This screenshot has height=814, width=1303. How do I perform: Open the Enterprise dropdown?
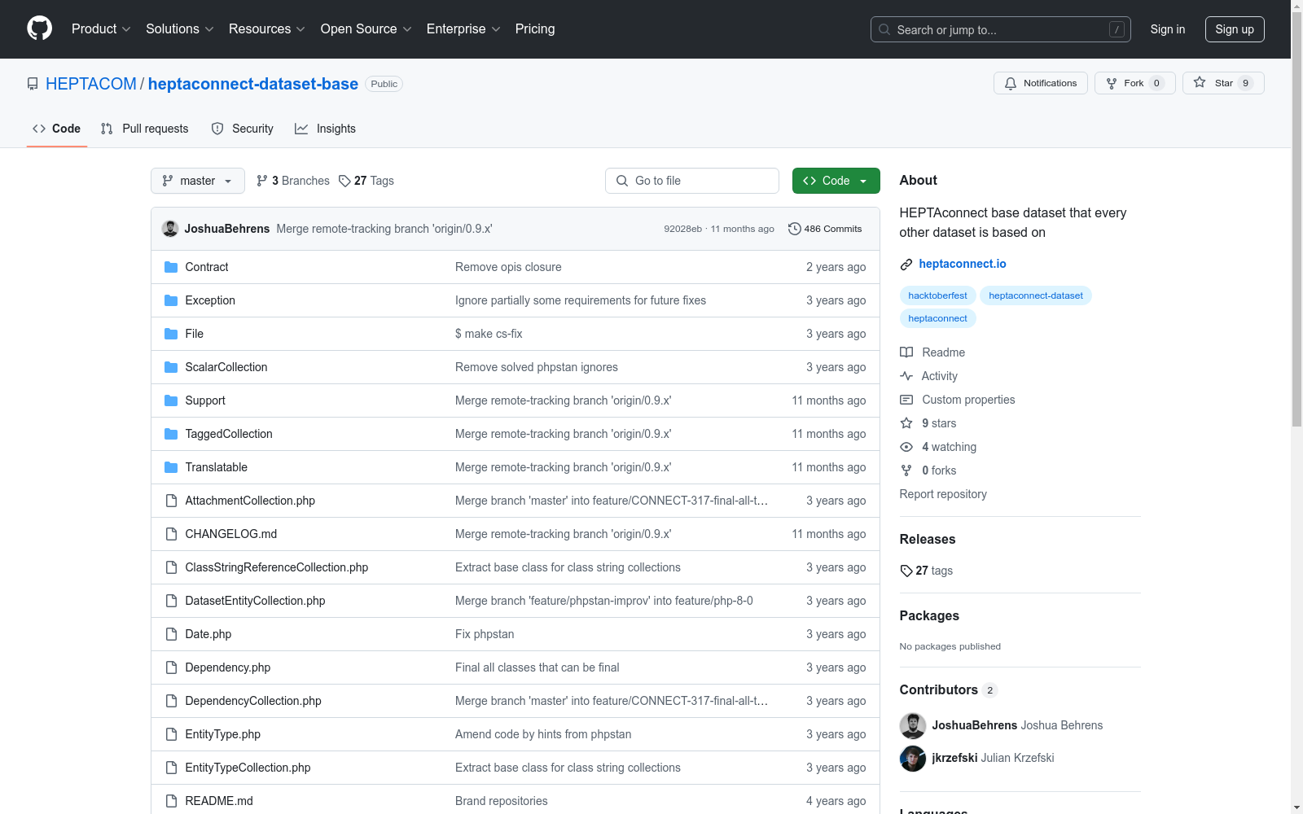pos(463,28)
